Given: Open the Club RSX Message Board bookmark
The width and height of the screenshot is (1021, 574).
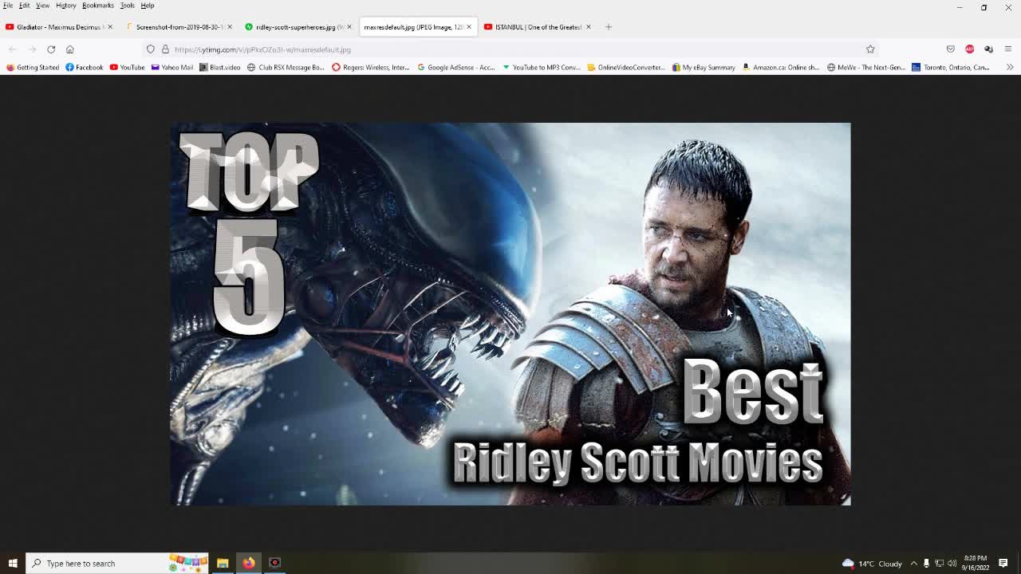Looking at the screenshot, I should [286, 68].
